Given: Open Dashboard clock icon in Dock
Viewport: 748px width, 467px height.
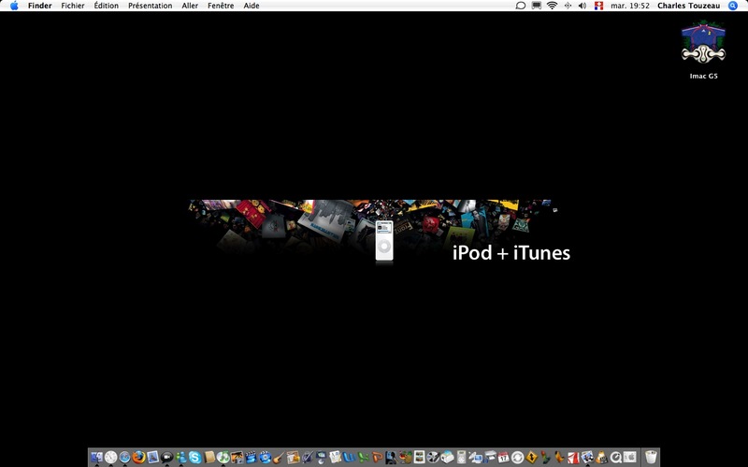Looking at the screenshot, I should (110, 457).
